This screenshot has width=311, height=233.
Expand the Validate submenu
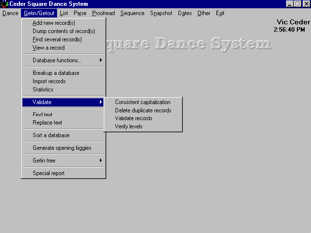[x=63, y=102]
